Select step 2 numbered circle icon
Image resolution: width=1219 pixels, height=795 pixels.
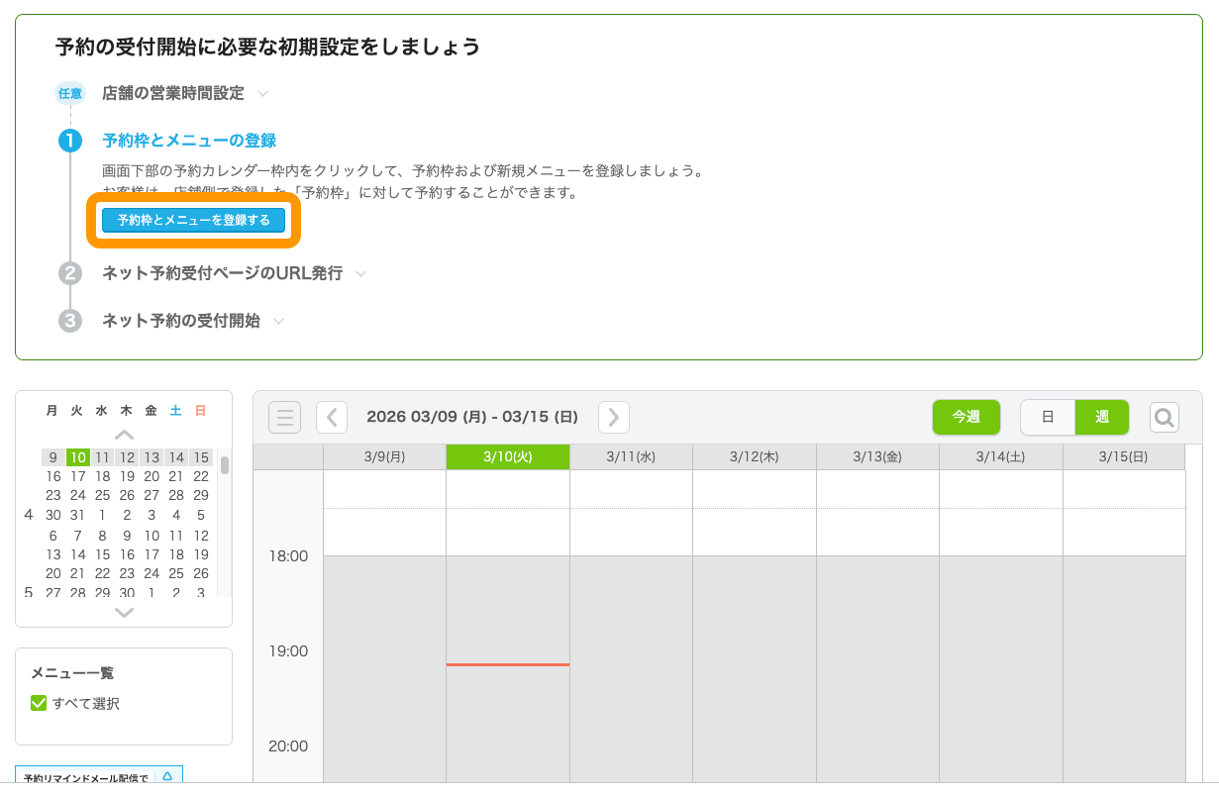70,273
